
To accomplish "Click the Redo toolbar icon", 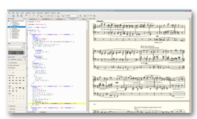I will [x=33, y=16].
